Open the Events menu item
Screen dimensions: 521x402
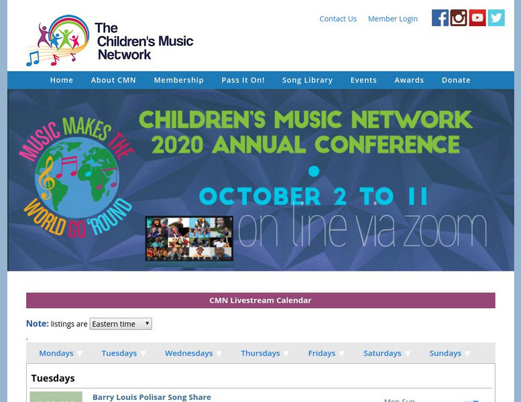pyautogui.click(x=363, y=80)
